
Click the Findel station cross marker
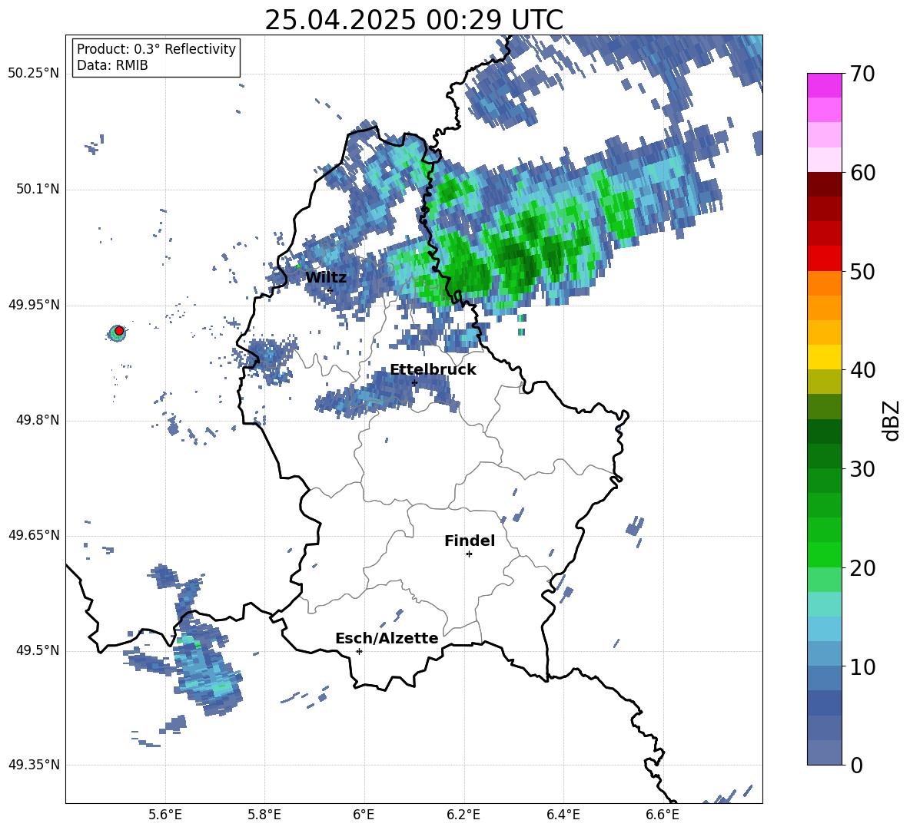[x=469, y=554]
